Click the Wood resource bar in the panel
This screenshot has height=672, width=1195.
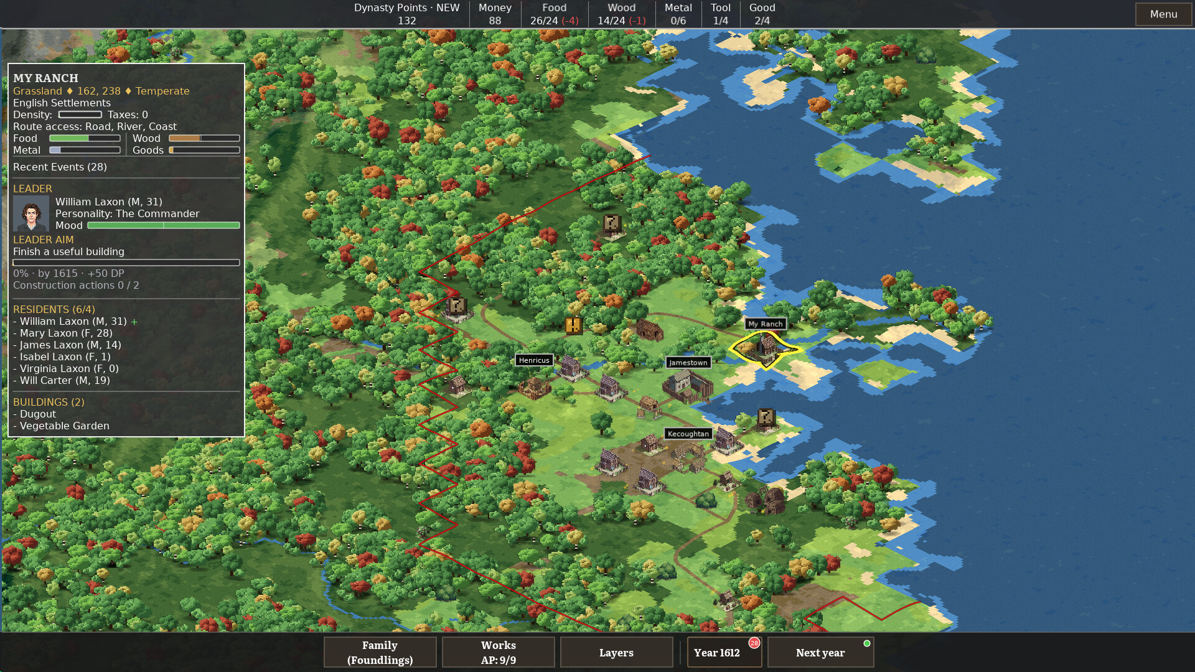pyautogui.click(x=204, y=138)
